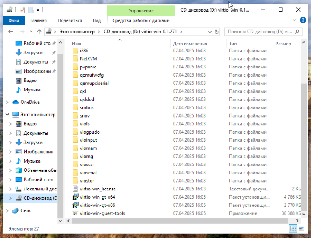Select the virtio-win-gt-x64 installer icon
Image resolution: width=311 pixels, height=238 pixels.
(75, 197)
